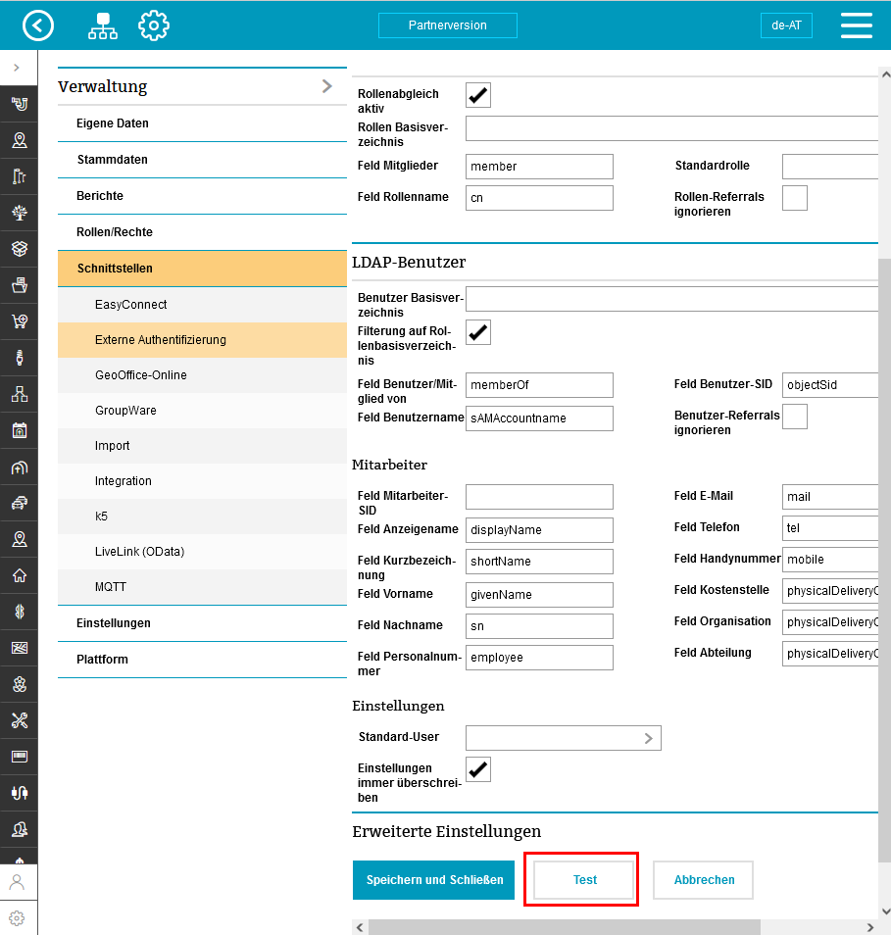
Task: Open the calendar module icon
Action: tap(20, 430)
